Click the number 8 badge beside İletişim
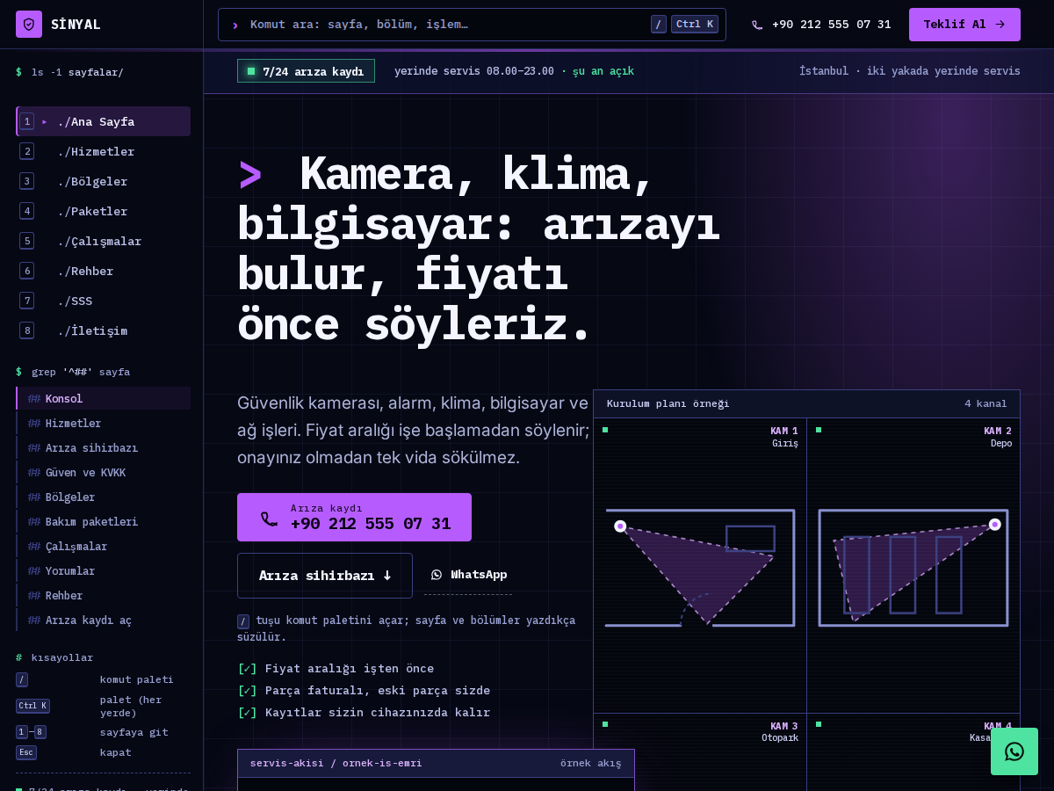 27,330
